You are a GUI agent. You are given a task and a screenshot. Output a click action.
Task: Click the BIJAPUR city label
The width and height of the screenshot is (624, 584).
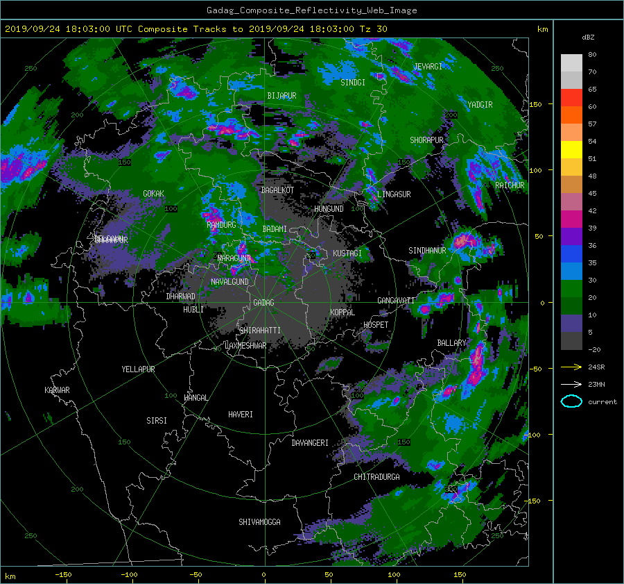[281, 96]
